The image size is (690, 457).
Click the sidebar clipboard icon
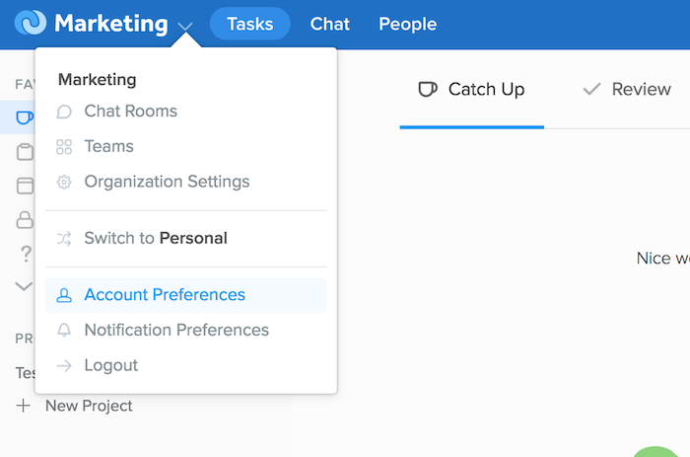coord(25,152)
